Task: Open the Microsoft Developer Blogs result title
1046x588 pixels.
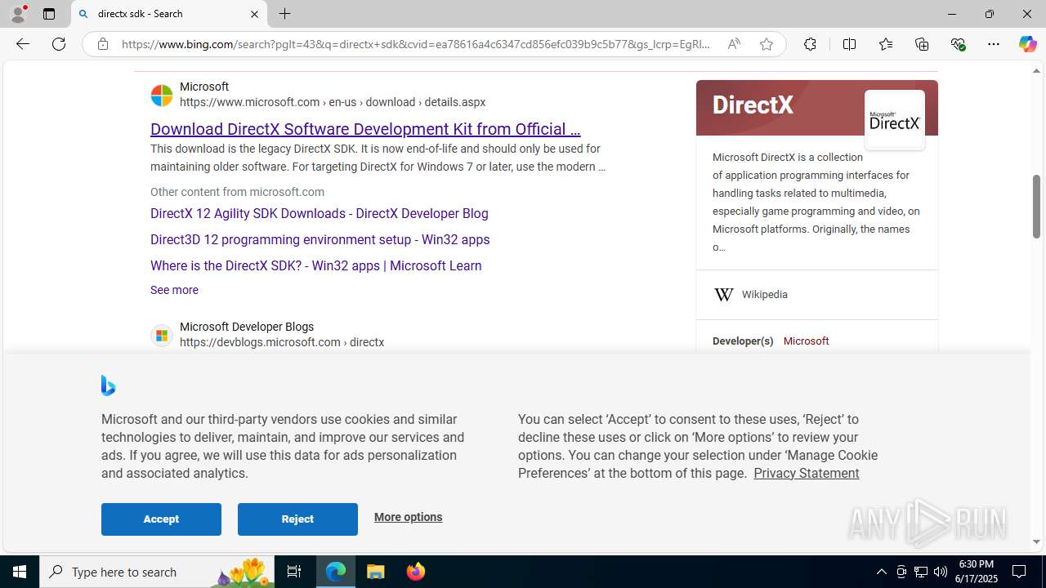Action: 247,327
